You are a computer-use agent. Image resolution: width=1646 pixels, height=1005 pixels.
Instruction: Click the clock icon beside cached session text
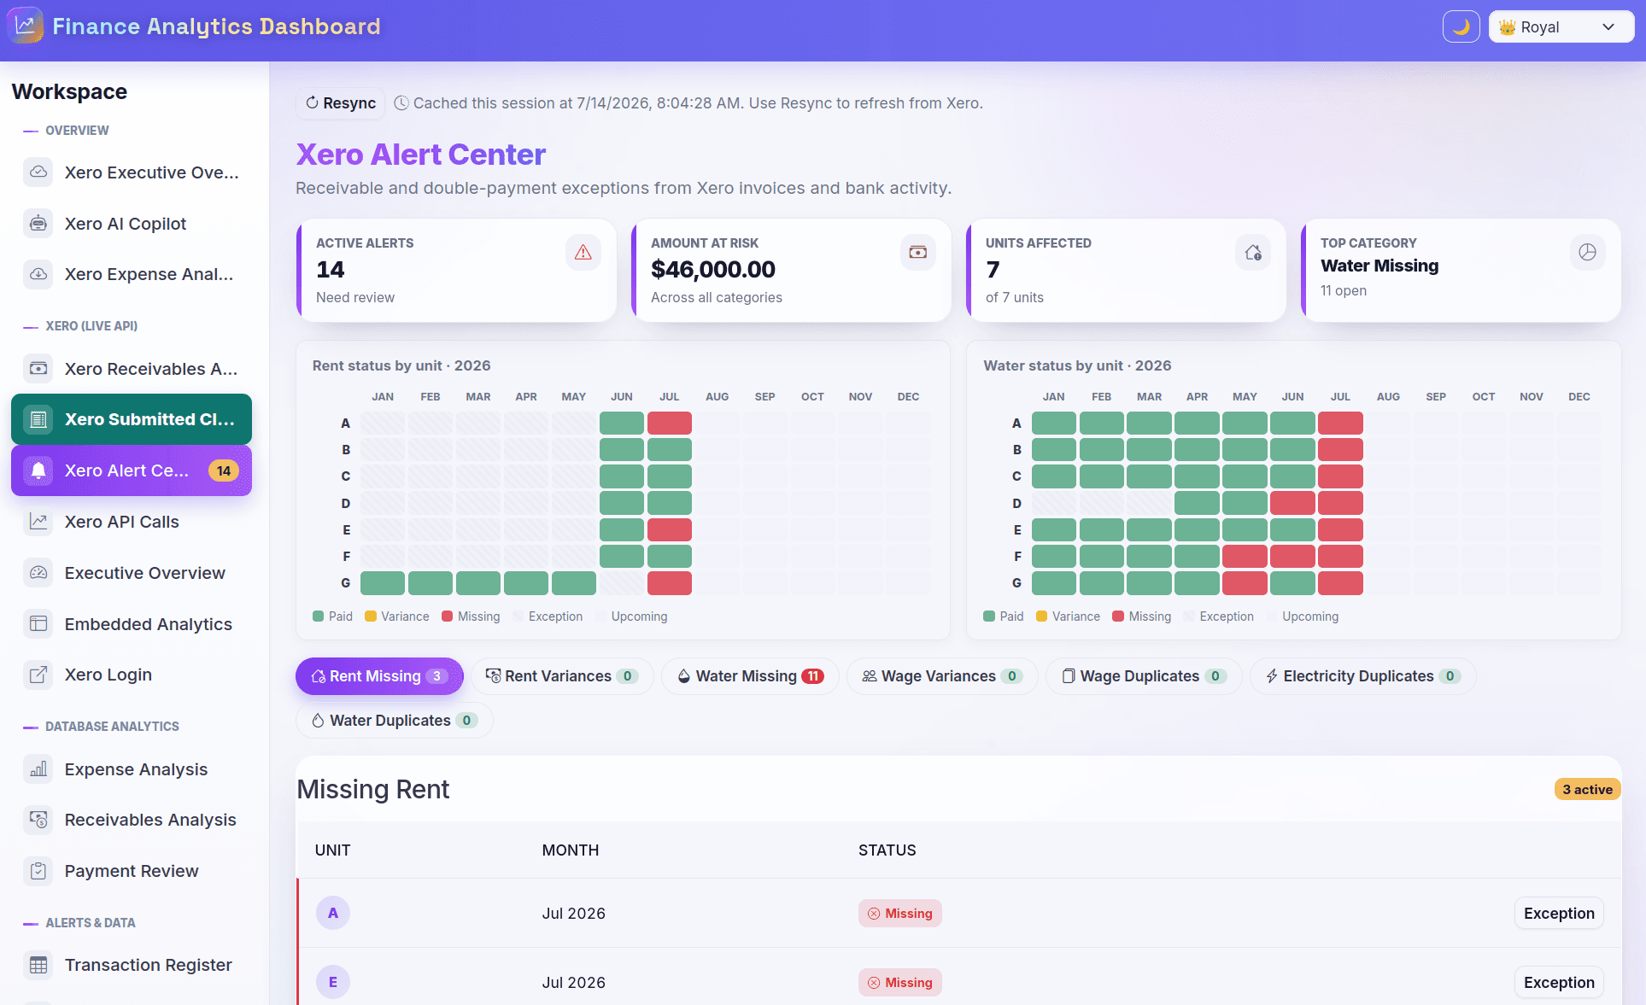pos(401,103)
